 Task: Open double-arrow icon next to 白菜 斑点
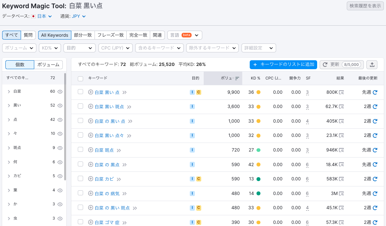coord(119,150)
